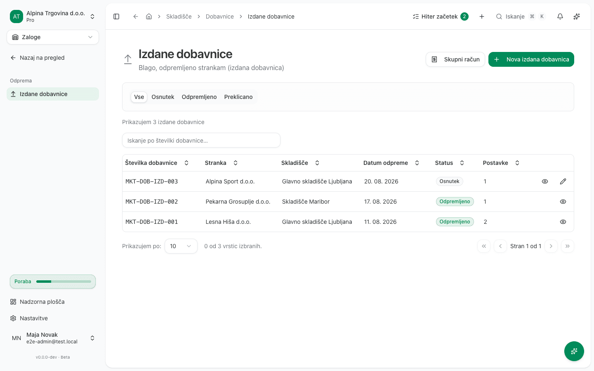Viewport: 594px width, 371px height.
Task: Filter by Preklicano tab
Action: coord(238,97)
